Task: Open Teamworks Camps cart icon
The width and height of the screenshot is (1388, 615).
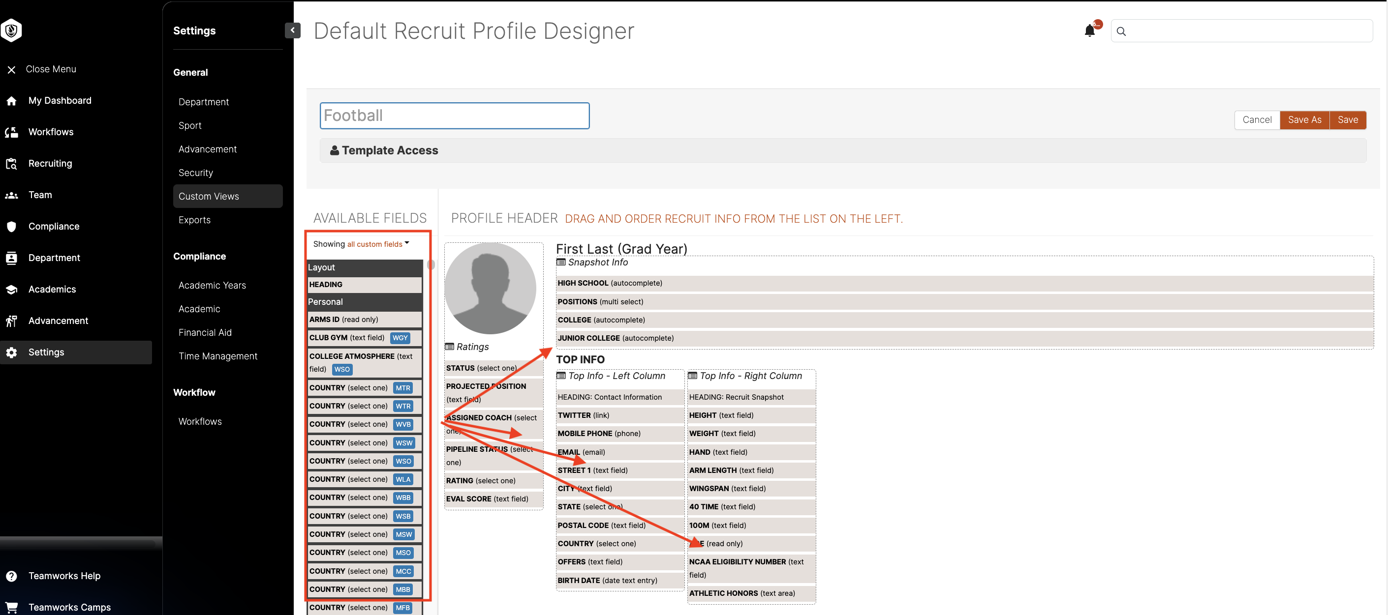Action: 11,608
